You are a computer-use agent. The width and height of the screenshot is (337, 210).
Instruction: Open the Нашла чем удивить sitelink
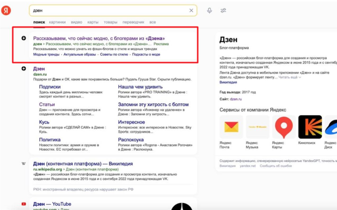click(140, 87)
